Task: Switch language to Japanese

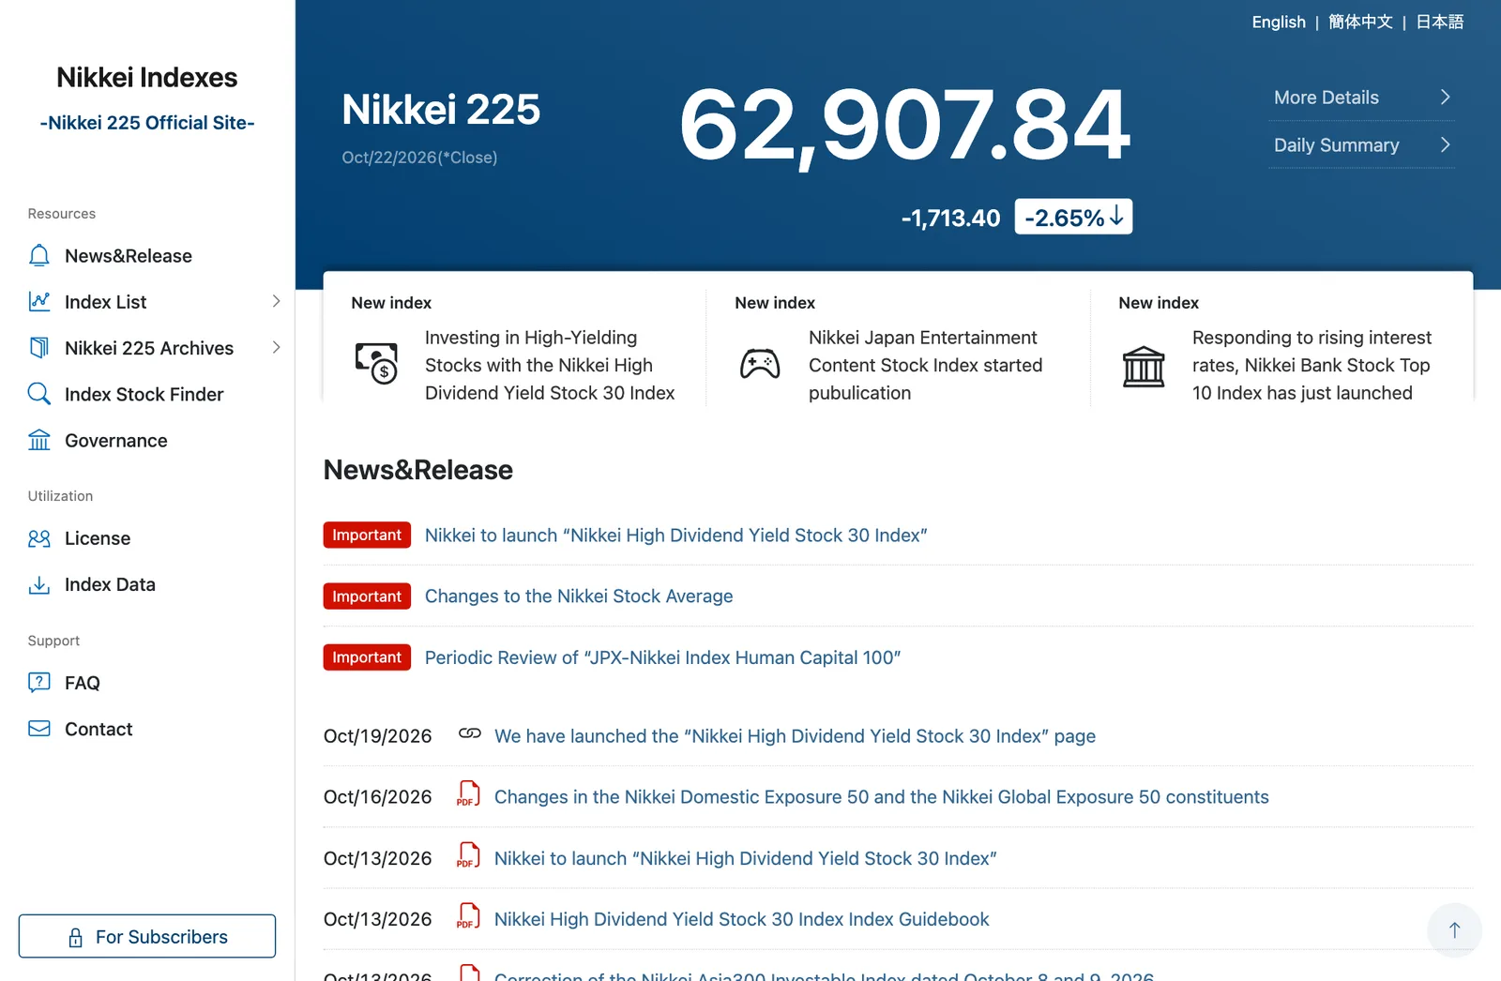Action: pos(1440,22)
